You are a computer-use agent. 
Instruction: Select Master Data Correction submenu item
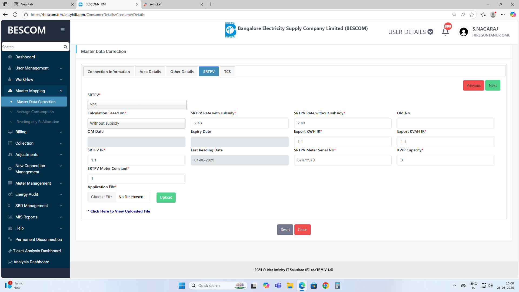point(34,102)
